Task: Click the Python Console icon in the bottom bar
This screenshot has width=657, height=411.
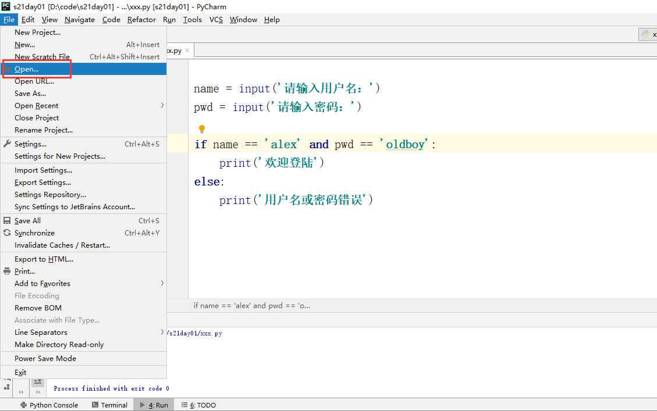Action: pos(23,405)
